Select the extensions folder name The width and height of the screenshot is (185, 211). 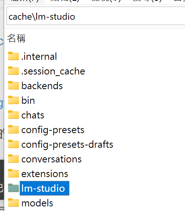[45, 174]
